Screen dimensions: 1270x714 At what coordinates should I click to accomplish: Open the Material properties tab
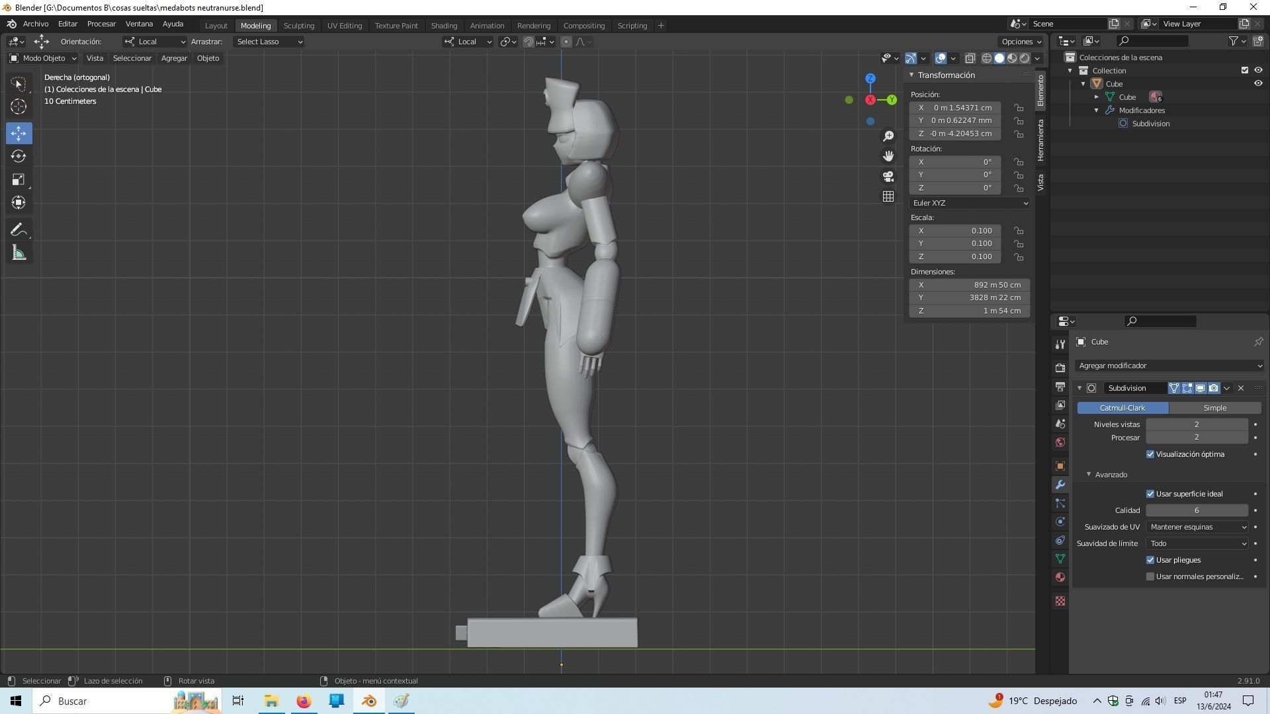(1060, 577)
